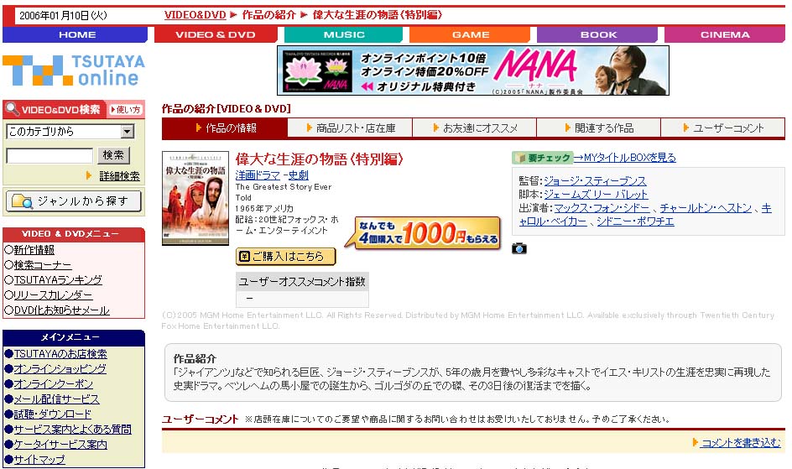
Task: Select MUSIC navigation tab
Action: (x=343, y=35)
